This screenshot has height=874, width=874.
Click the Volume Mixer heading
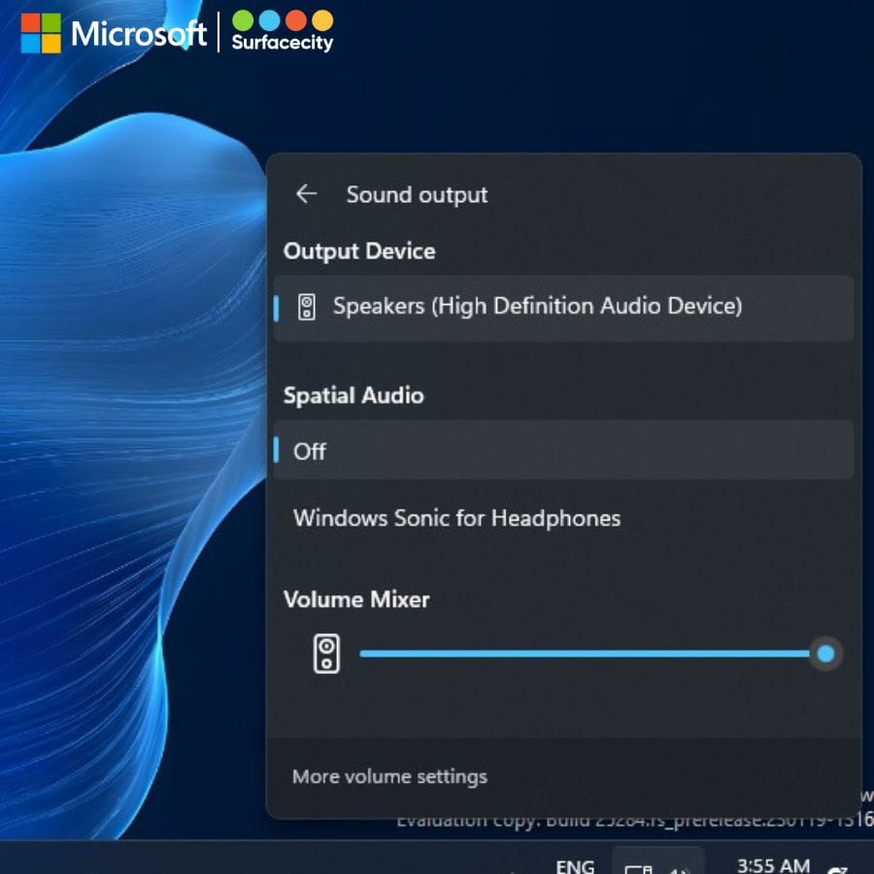tap(356, 599)
